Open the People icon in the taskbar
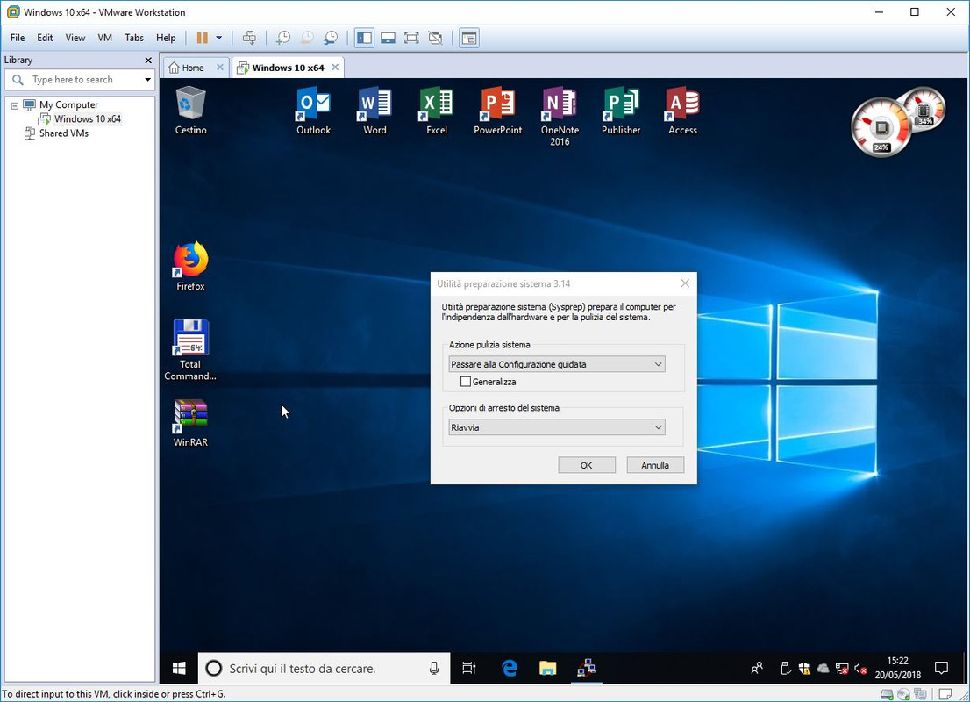The width and height of the screenshot is (970, 702). click(x=757, y=668)
